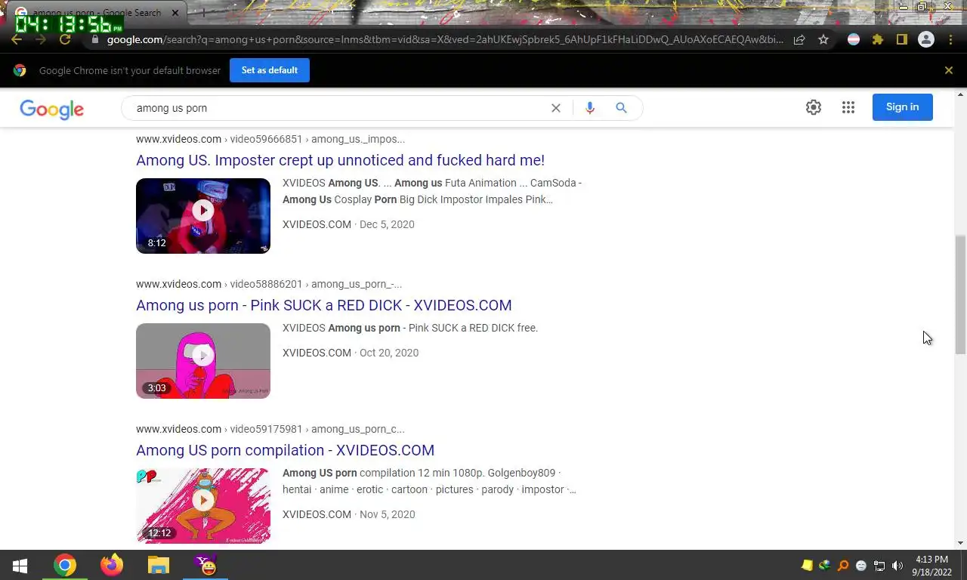Open the taskbar clock showing 4:13 PM

pyautogui.click(x=931, y=566)
